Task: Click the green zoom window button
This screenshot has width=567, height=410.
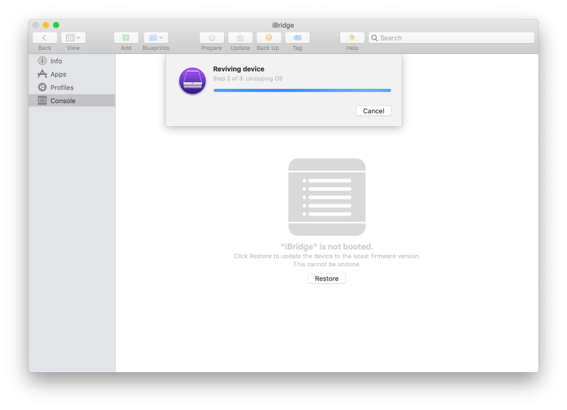Action: pos(57,25)
